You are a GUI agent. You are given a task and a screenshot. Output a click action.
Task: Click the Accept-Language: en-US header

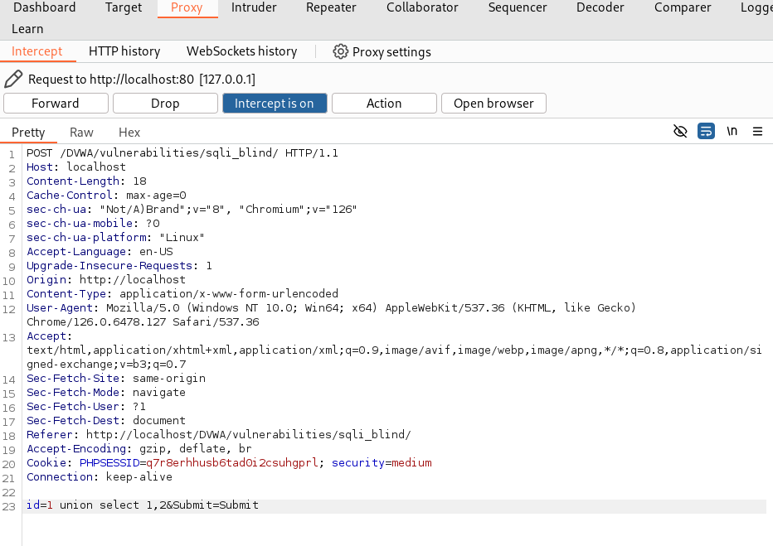pyautogui.click(x=100, y=252)
